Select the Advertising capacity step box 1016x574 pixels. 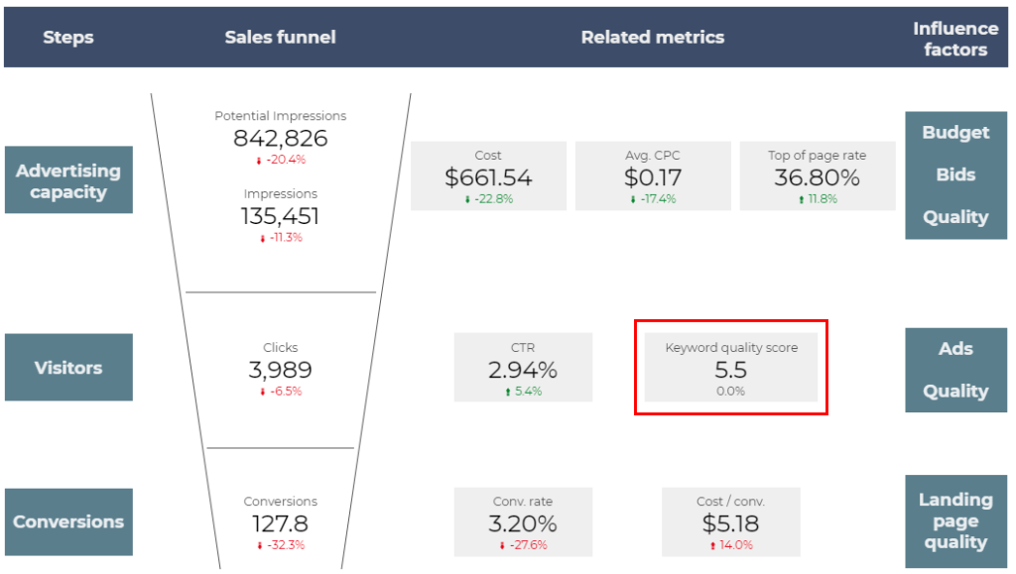[x=67, y=179]
